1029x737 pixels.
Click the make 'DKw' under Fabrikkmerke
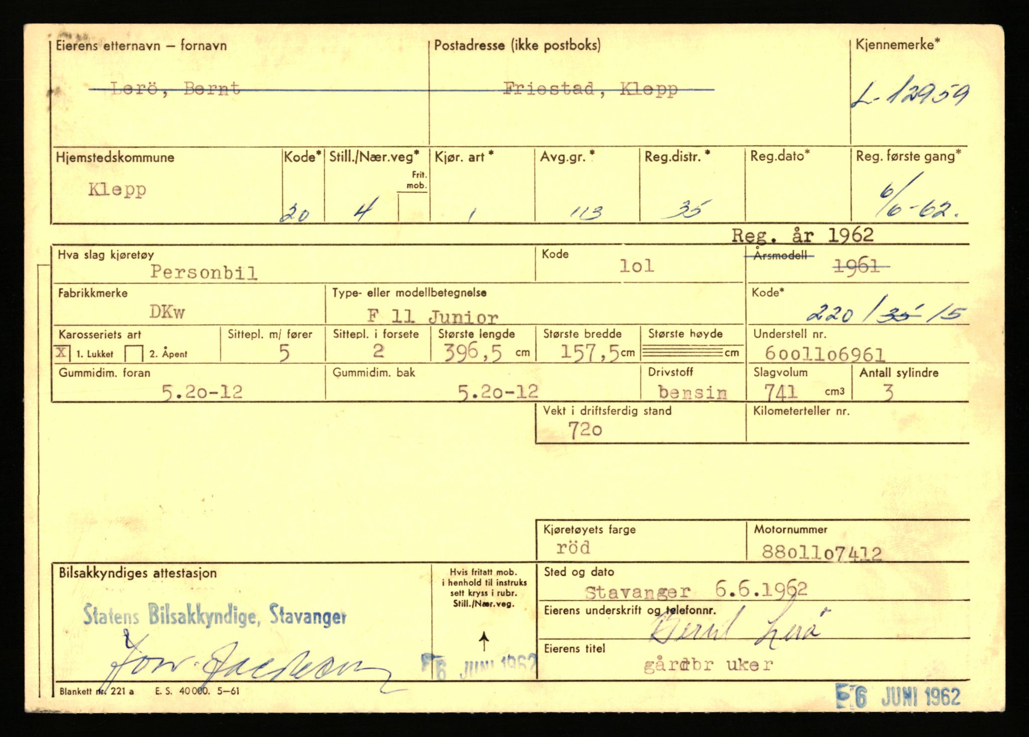click(167, 311)
